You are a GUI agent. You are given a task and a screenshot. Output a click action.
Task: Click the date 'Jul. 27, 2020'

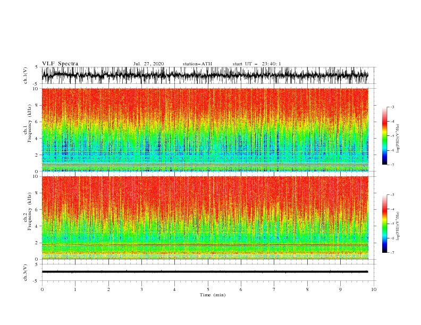(148, 64)
